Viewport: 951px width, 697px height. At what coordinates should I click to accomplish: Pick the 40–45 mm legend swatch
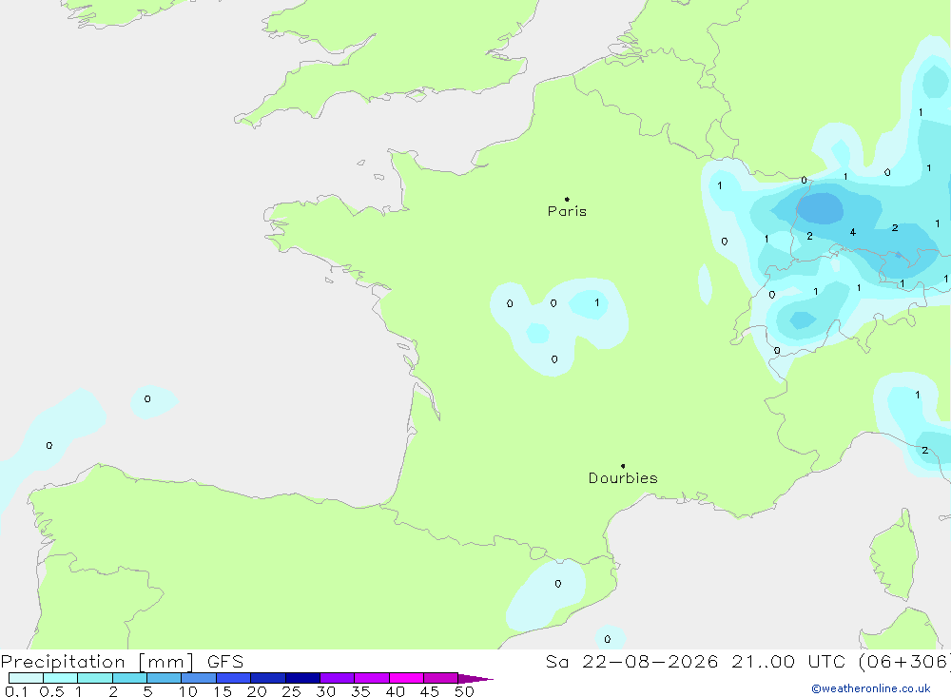pos(406,678)
